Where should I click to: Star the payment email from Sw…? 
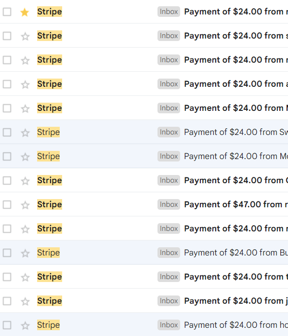[x=25, y=133]
